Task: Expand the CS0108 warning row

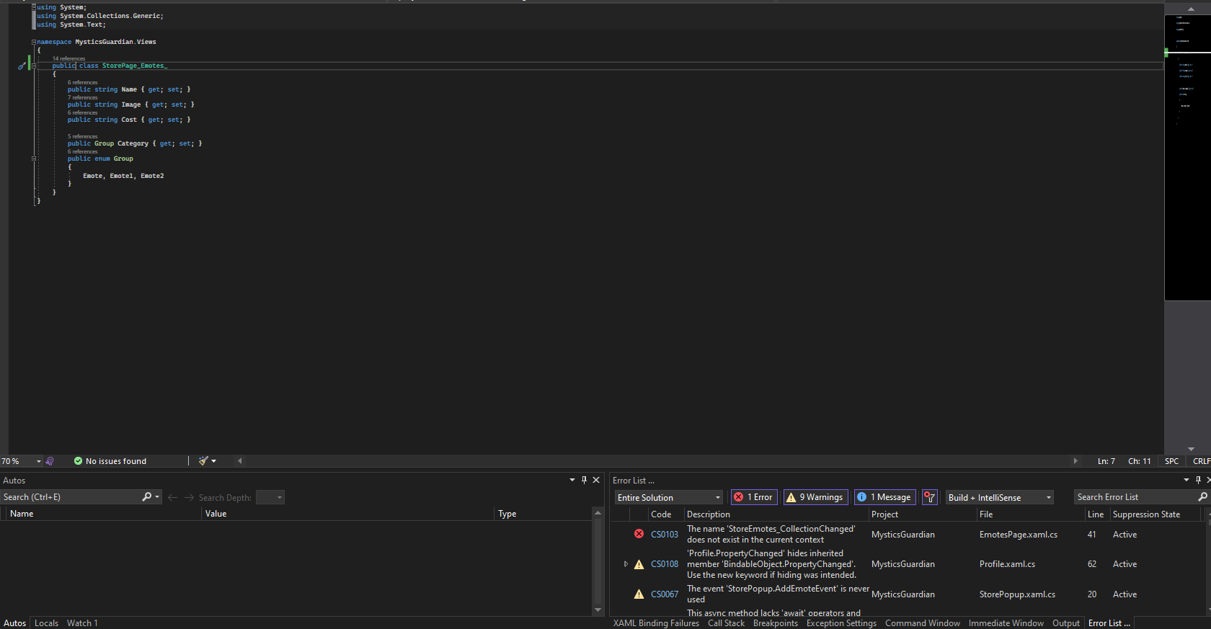Action: [x=626, y=564]
